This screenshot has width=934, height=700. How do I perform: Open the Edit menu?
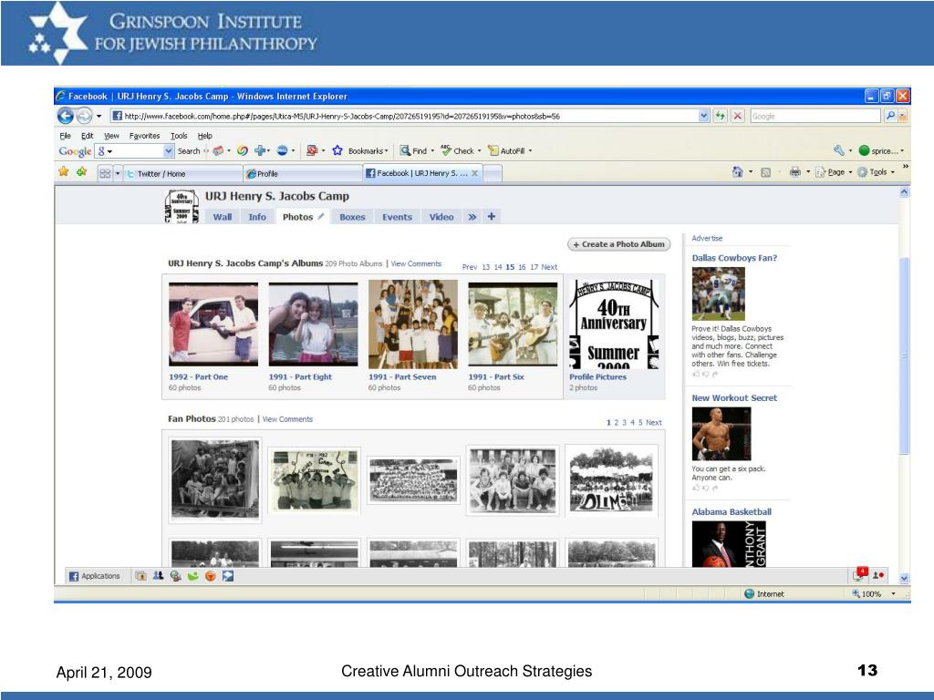click(87, 136)
